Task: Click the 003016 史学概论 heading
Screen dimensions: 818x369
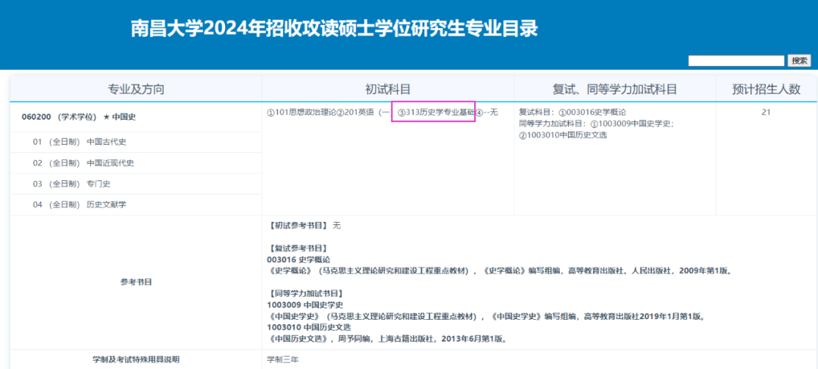Action: tap(298, 259)
